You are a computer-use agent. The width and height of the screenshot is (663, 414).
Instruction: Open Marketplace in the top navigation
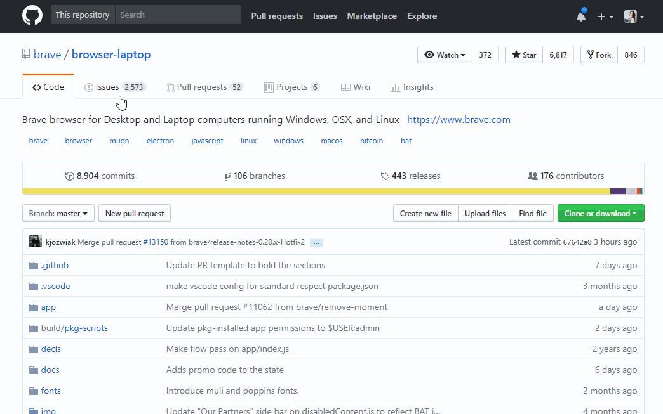(372, 16)
